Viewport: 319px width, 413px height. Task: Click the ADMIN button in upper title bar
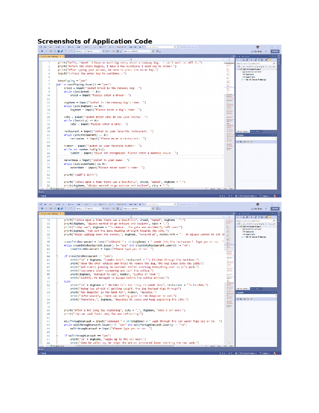coord(275,51)
